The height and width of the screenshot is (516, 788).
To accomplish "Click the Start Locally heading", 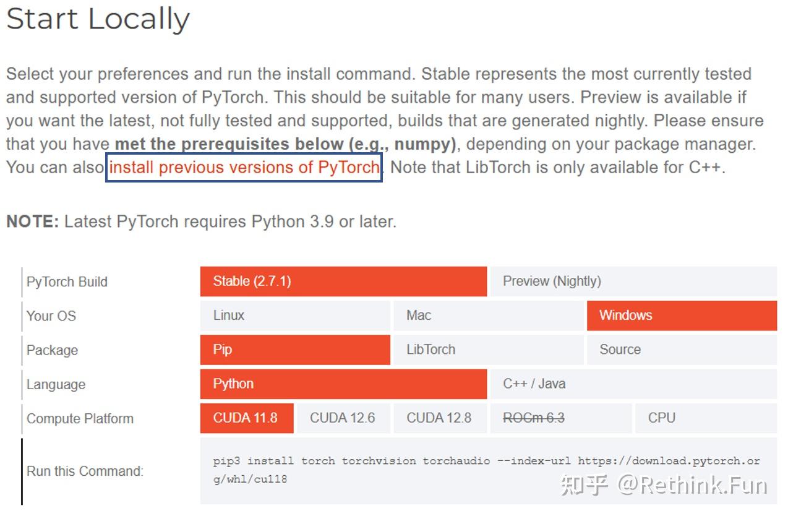I will click(98, 19).
